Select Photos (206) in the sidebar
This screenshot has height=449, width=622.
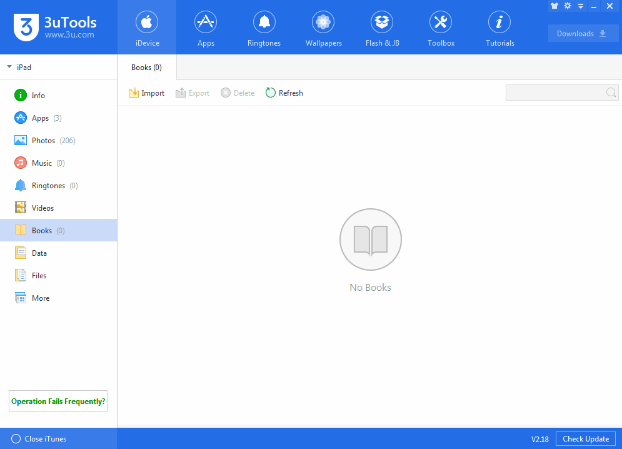point(58,141)
